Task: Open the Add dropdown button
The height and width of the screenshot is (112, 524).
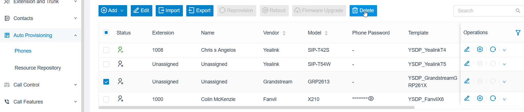Action: (113, 11)
